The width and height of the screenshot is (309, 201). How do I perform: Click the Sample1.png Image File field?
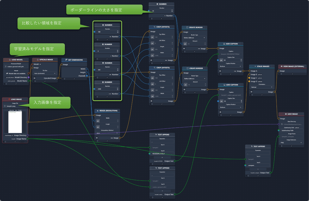point(15,106)
